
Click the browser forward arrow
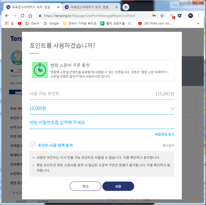[x=14, y=16]
